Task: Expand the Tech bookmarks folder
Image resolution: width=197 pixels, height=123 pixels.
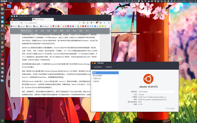Action: coord(14,26)
